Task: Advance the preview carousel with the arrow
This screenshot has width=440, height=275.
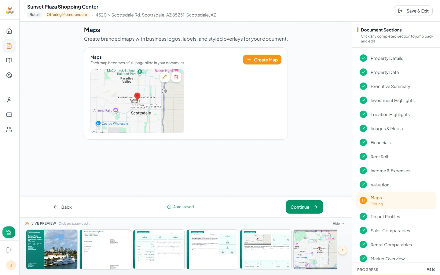Action: (x=343, y=250)
